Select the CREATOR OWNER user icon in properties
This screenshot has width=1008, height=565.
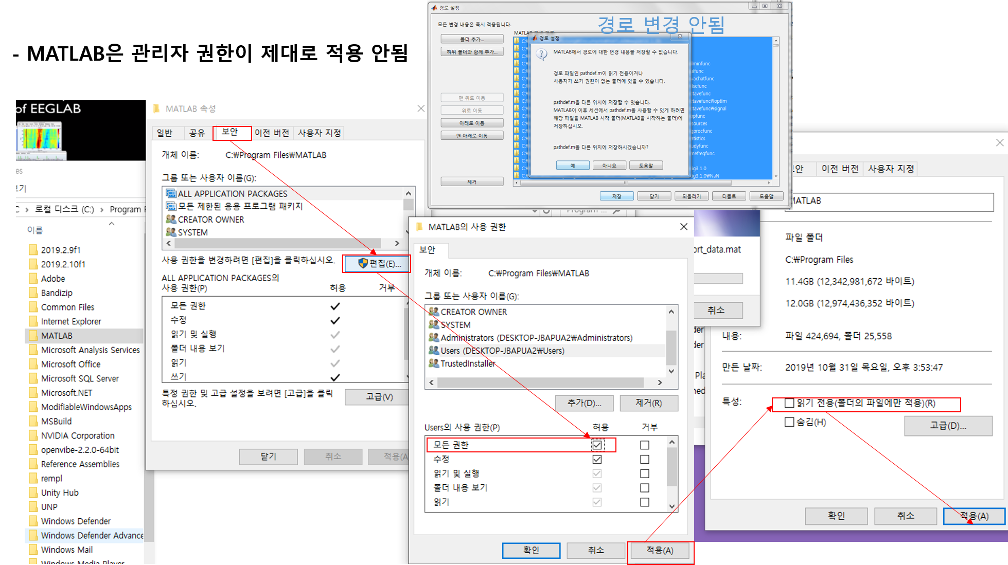point(171,220)
